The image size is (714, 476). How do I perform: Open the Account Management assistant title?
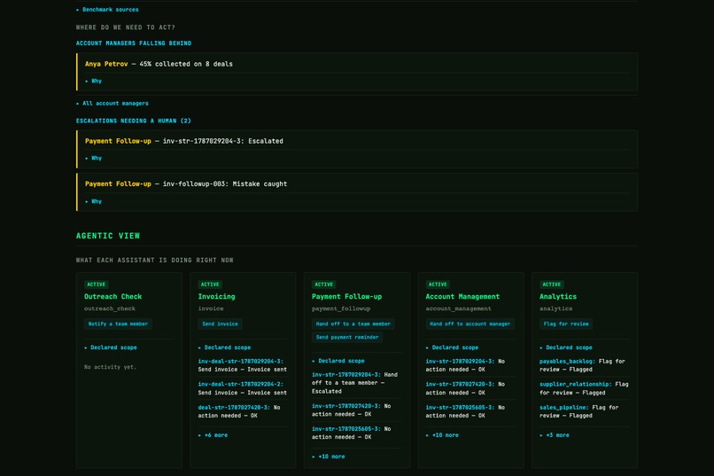pyautogui.click(x=462, y=297)
